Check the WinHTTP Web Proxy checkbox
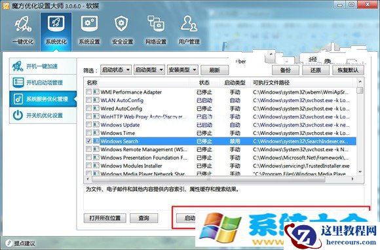 pyautogui.click(x=88, y=116)
